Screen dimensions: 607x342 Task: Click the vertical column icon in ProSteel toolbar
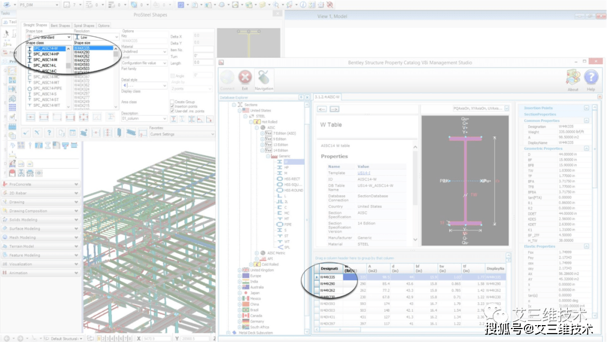click(x=119, y=132)
